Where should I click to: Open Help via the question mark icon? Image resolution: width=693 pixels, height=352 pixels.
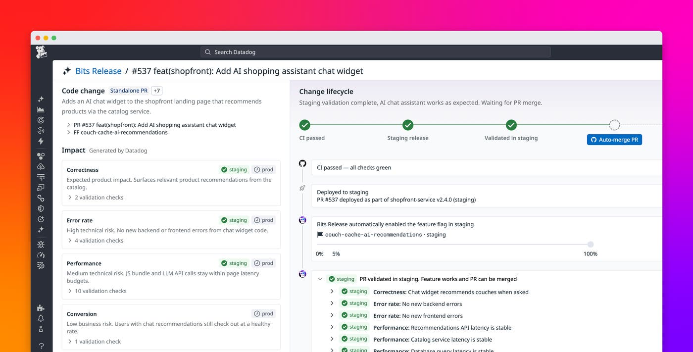[x=41, y=346]
